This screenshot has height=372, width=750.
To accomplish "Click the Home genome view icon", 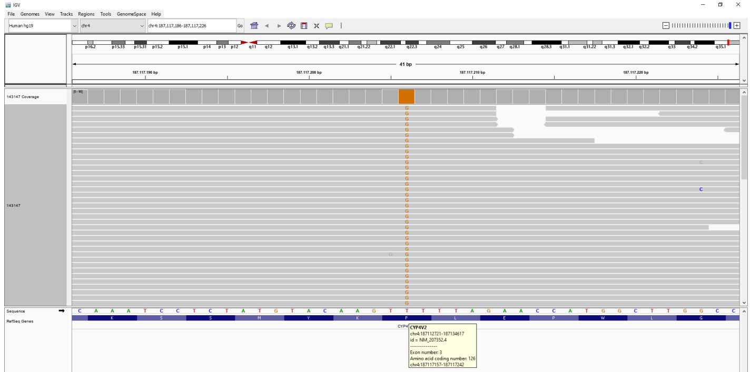I will point(254,25).
